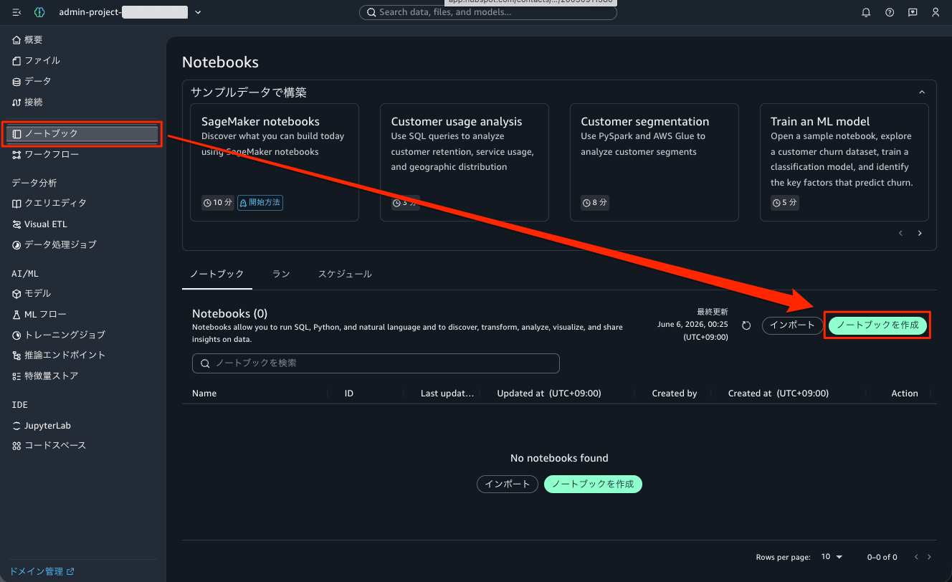
Task: Collapse the サンプルデータで構築 section chevron
Action: point(922,92)
